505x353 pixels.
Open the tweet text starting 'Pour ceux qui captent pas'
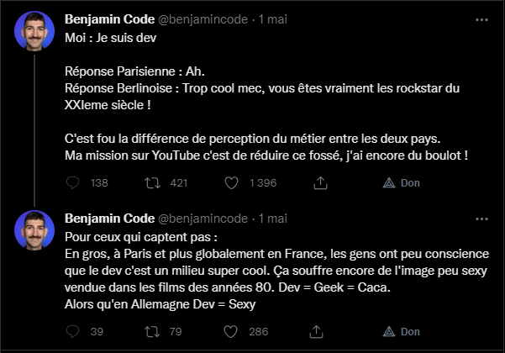click(x=276, y=271)
